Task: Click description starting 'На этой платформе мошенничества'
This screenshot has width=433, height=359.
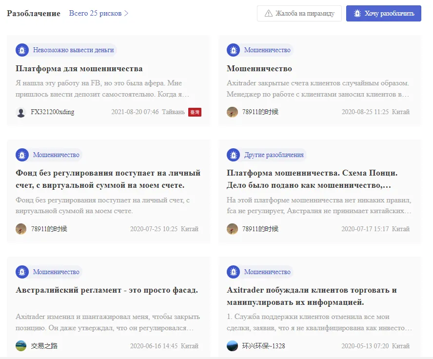Action: (319, 205)
